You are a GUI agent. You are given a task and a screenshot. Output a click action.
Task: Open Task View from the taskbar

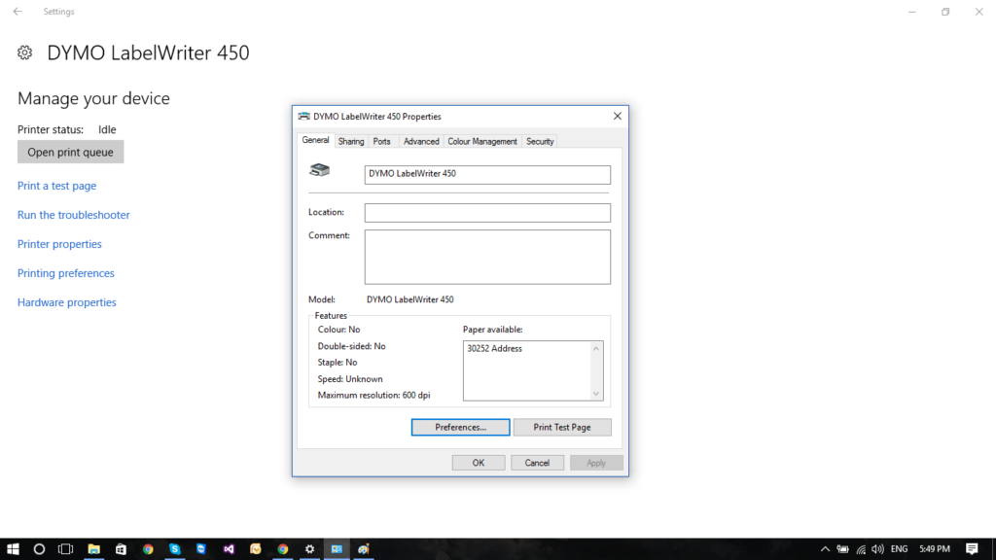(66, 549)
